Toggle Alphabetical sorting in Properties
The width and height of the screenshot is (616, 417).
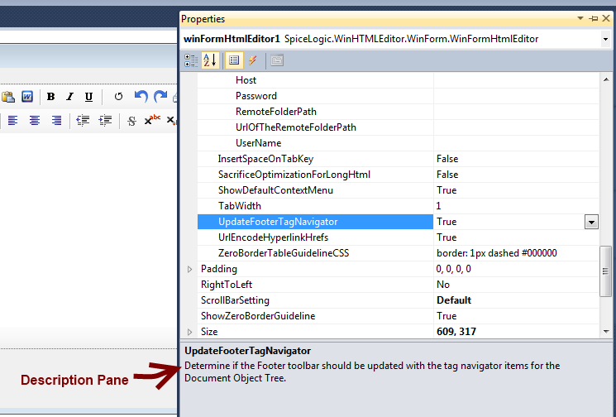(210, 60)
